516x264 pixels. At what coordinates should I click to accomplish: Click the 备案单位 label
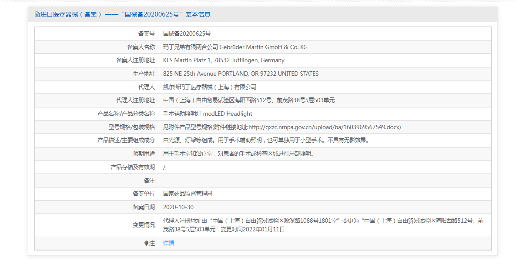pyautogui.click(x=144, y=194)
